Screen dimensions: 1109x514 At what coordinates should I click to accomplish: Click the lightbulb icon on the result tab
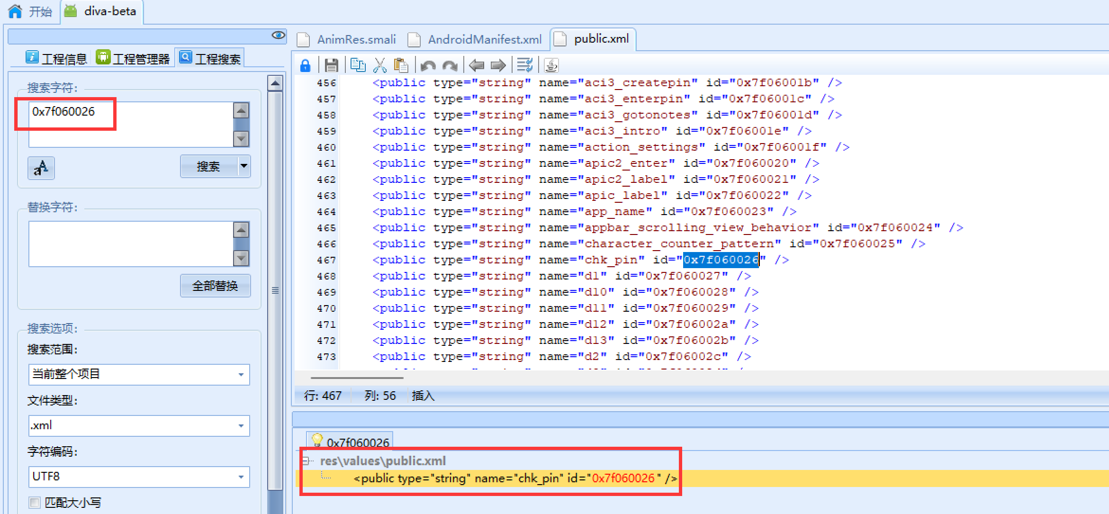pos(317,441)
